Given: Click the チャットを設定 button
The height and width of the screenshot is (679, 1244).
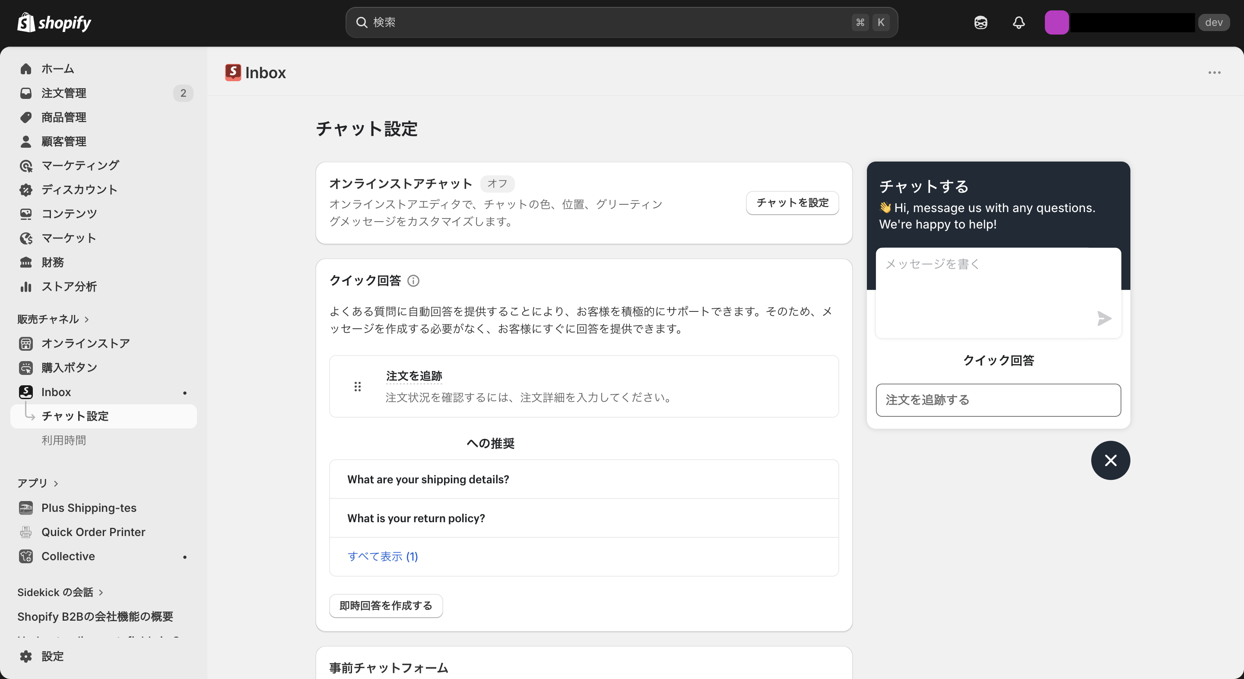Looking at the screenshot, I should (791, 203).
